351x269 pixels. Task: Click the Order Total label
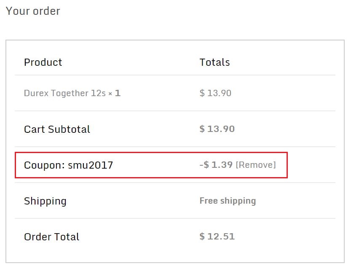coord(51,237)
